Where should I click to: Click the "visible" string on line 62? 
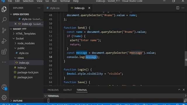(x=115, y=74)
